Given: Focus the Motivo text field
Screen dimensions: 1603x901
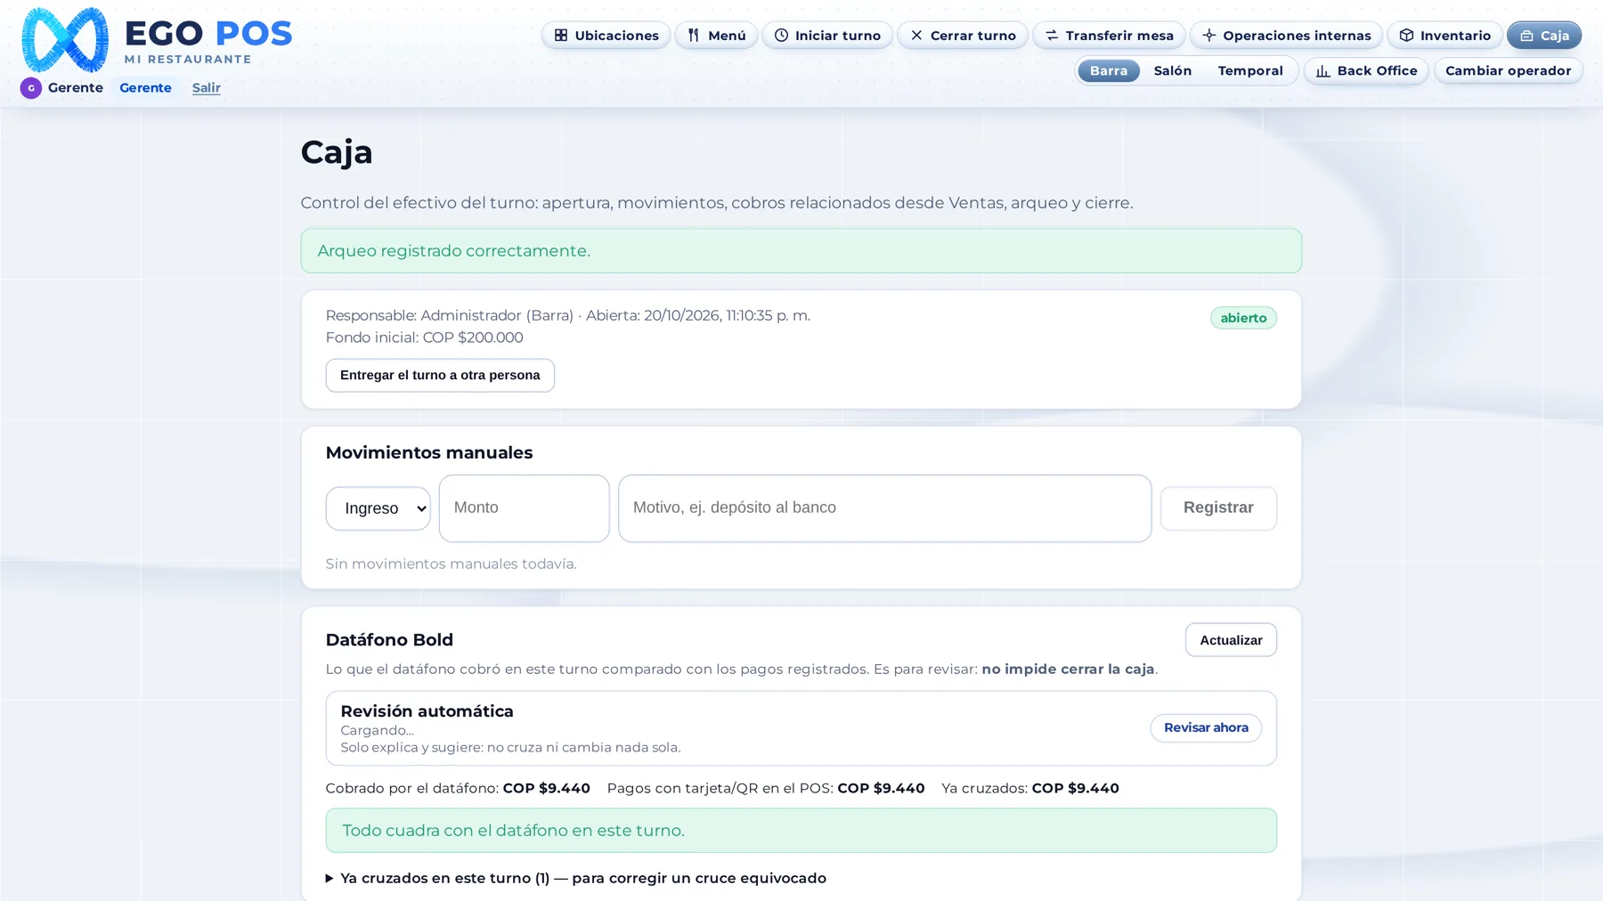Looking at the screenshot, I should pos(885,508).
